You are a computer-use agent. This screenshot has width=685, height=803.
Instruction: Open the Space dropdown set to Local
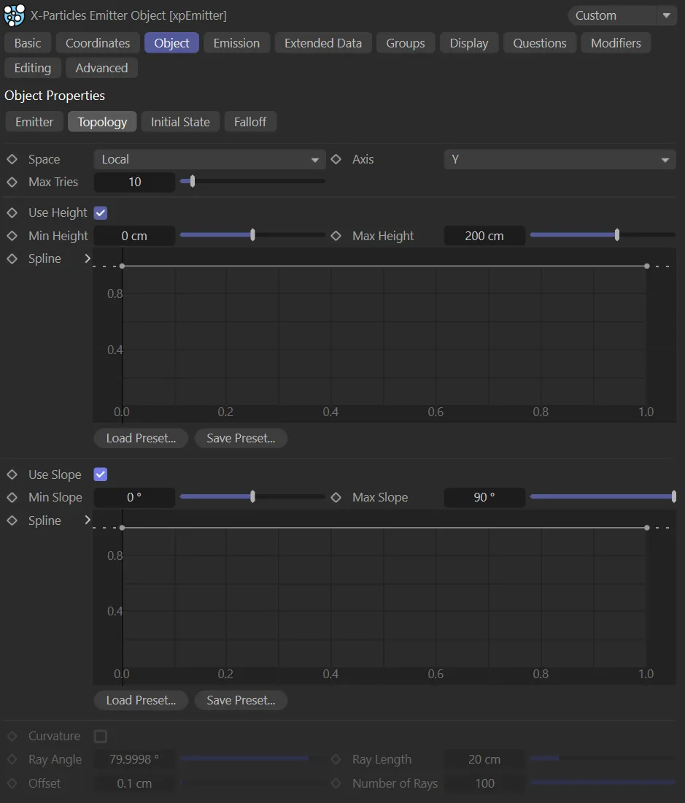(209, 159)
